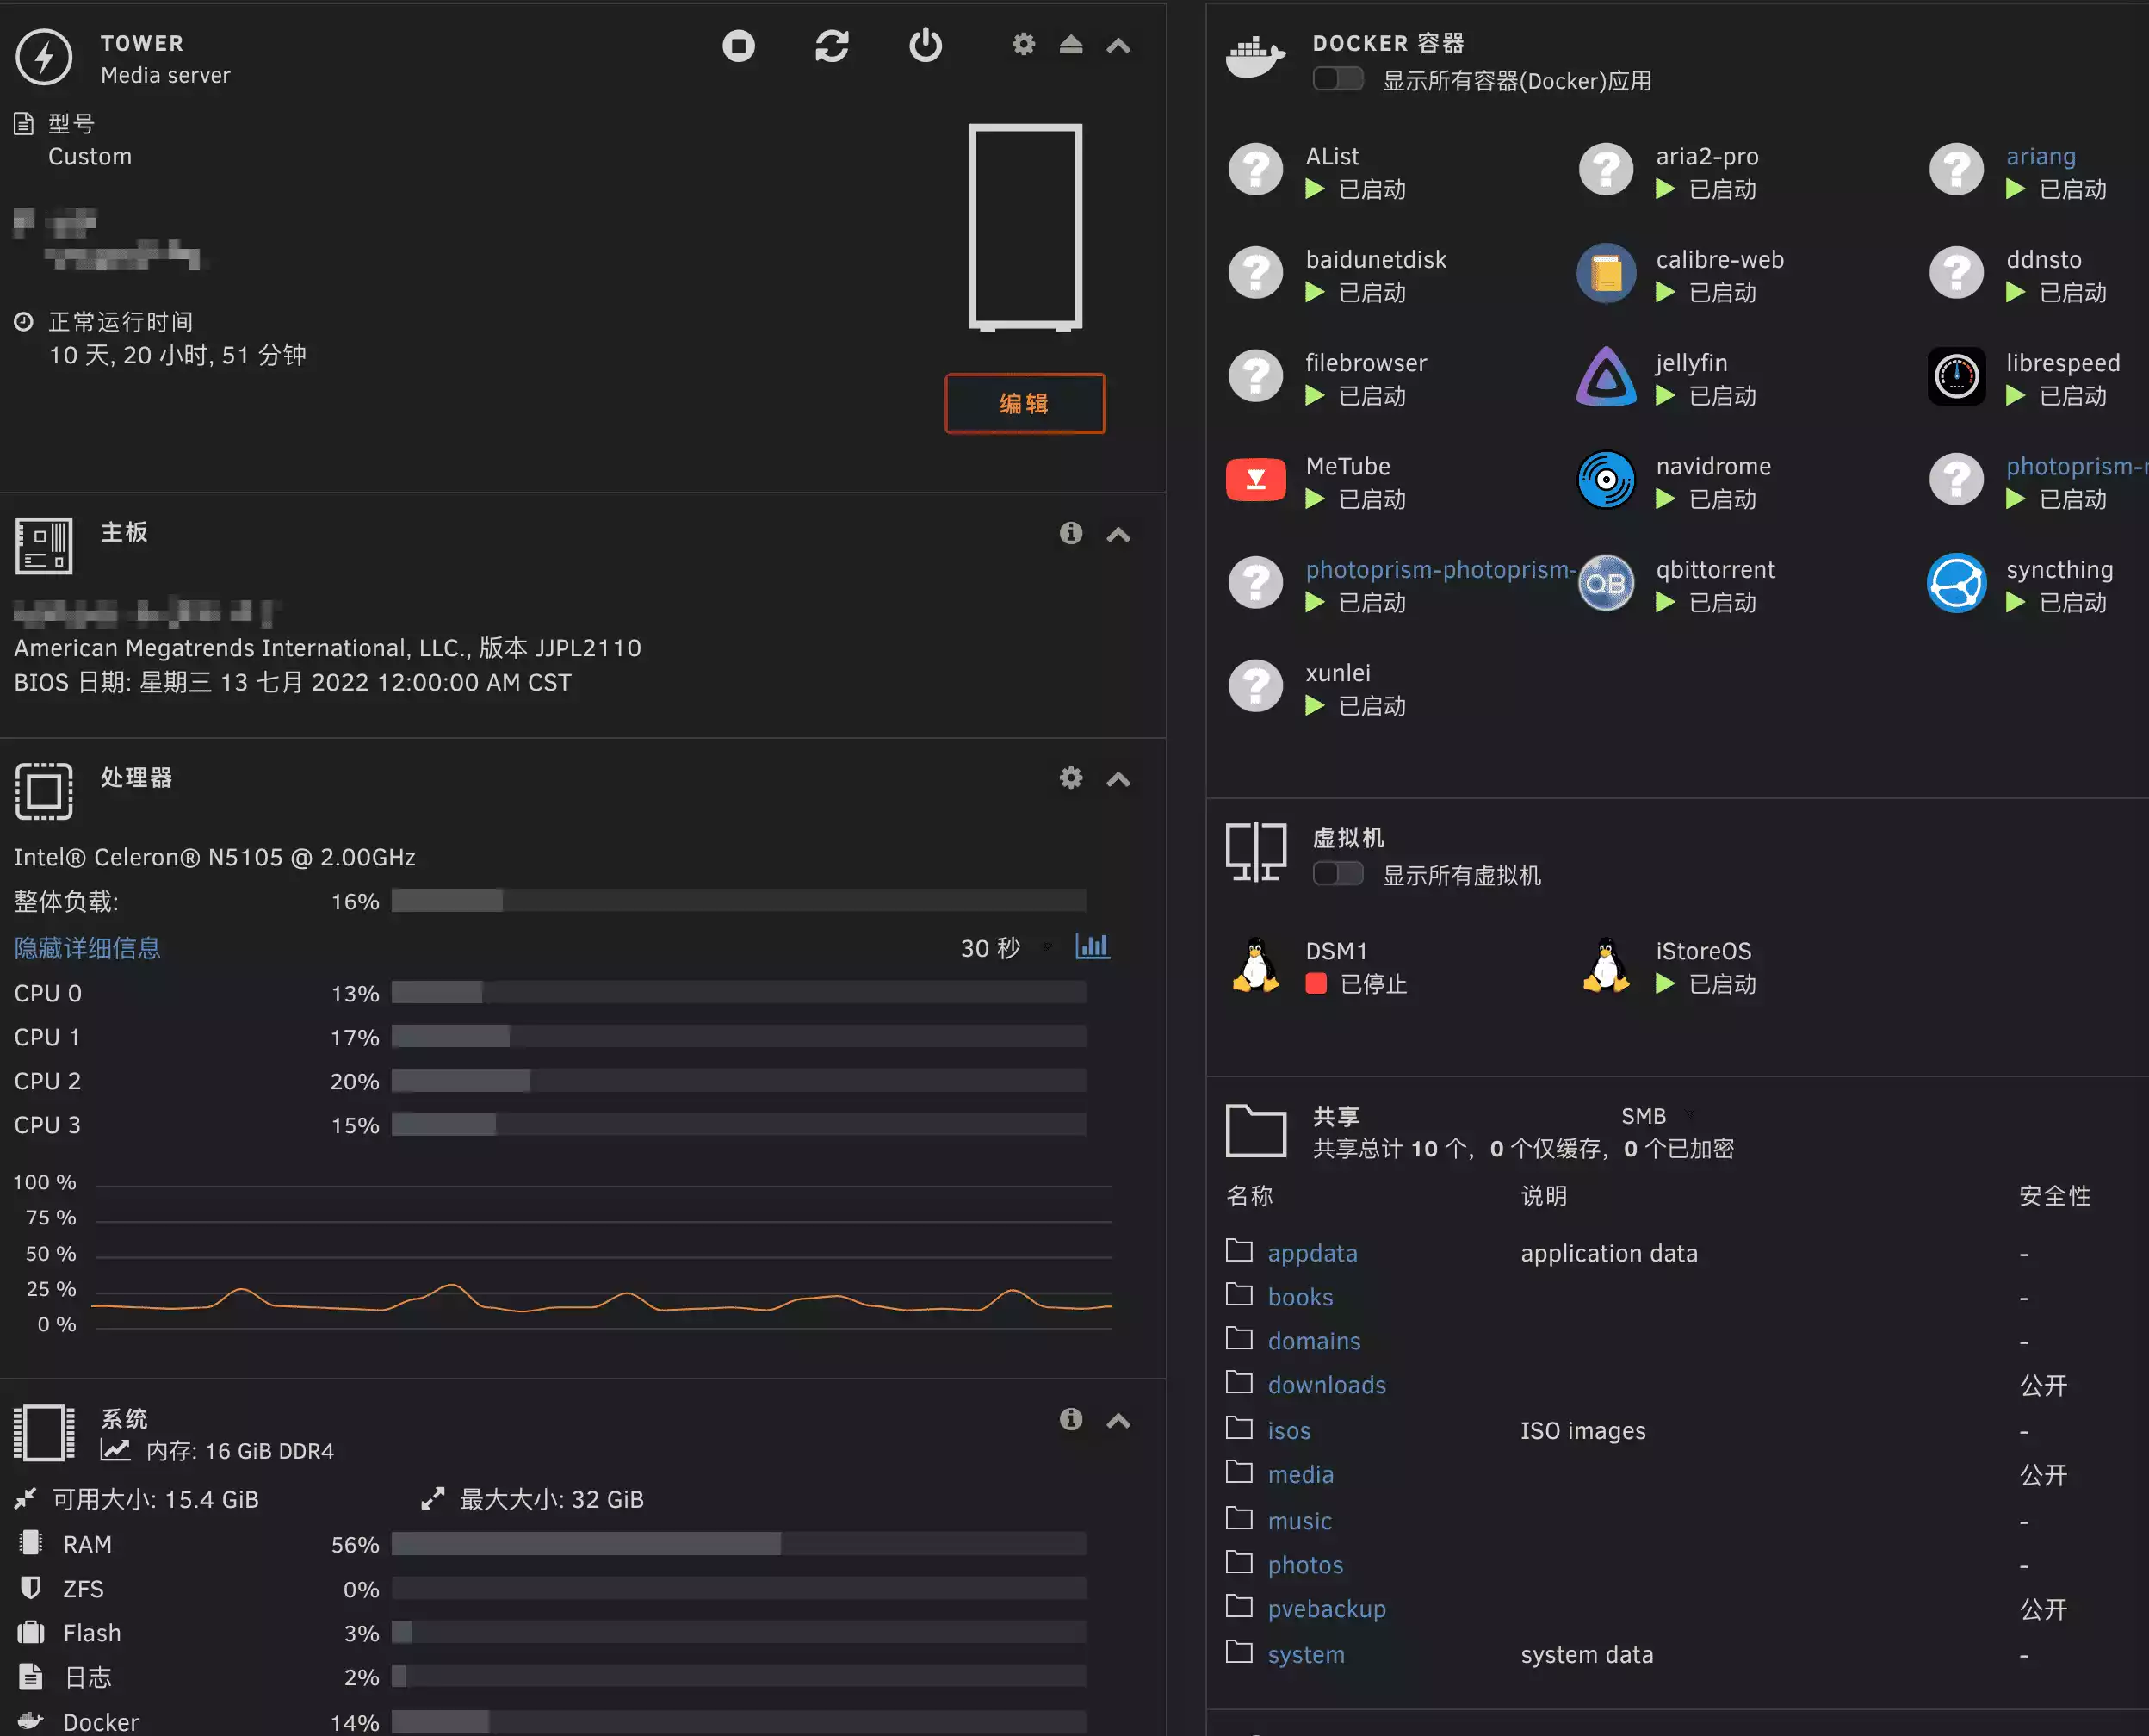Click the stop array icon in Tower header
The image size is (2149, 1736).
738,45
